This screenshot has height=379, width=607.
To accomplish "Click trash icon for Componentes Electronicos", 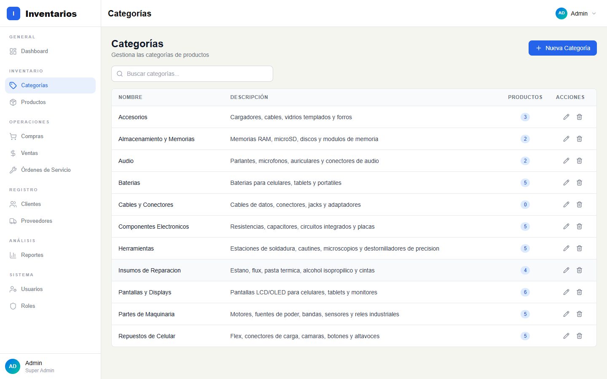I will pos(580,227).
